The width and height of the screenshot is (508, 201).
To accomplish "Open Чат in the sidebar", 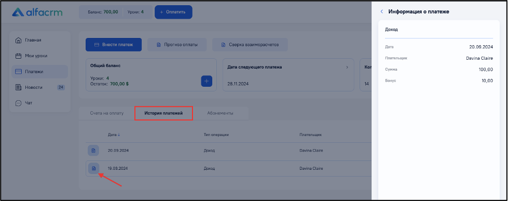I will [x=40, y=103].
